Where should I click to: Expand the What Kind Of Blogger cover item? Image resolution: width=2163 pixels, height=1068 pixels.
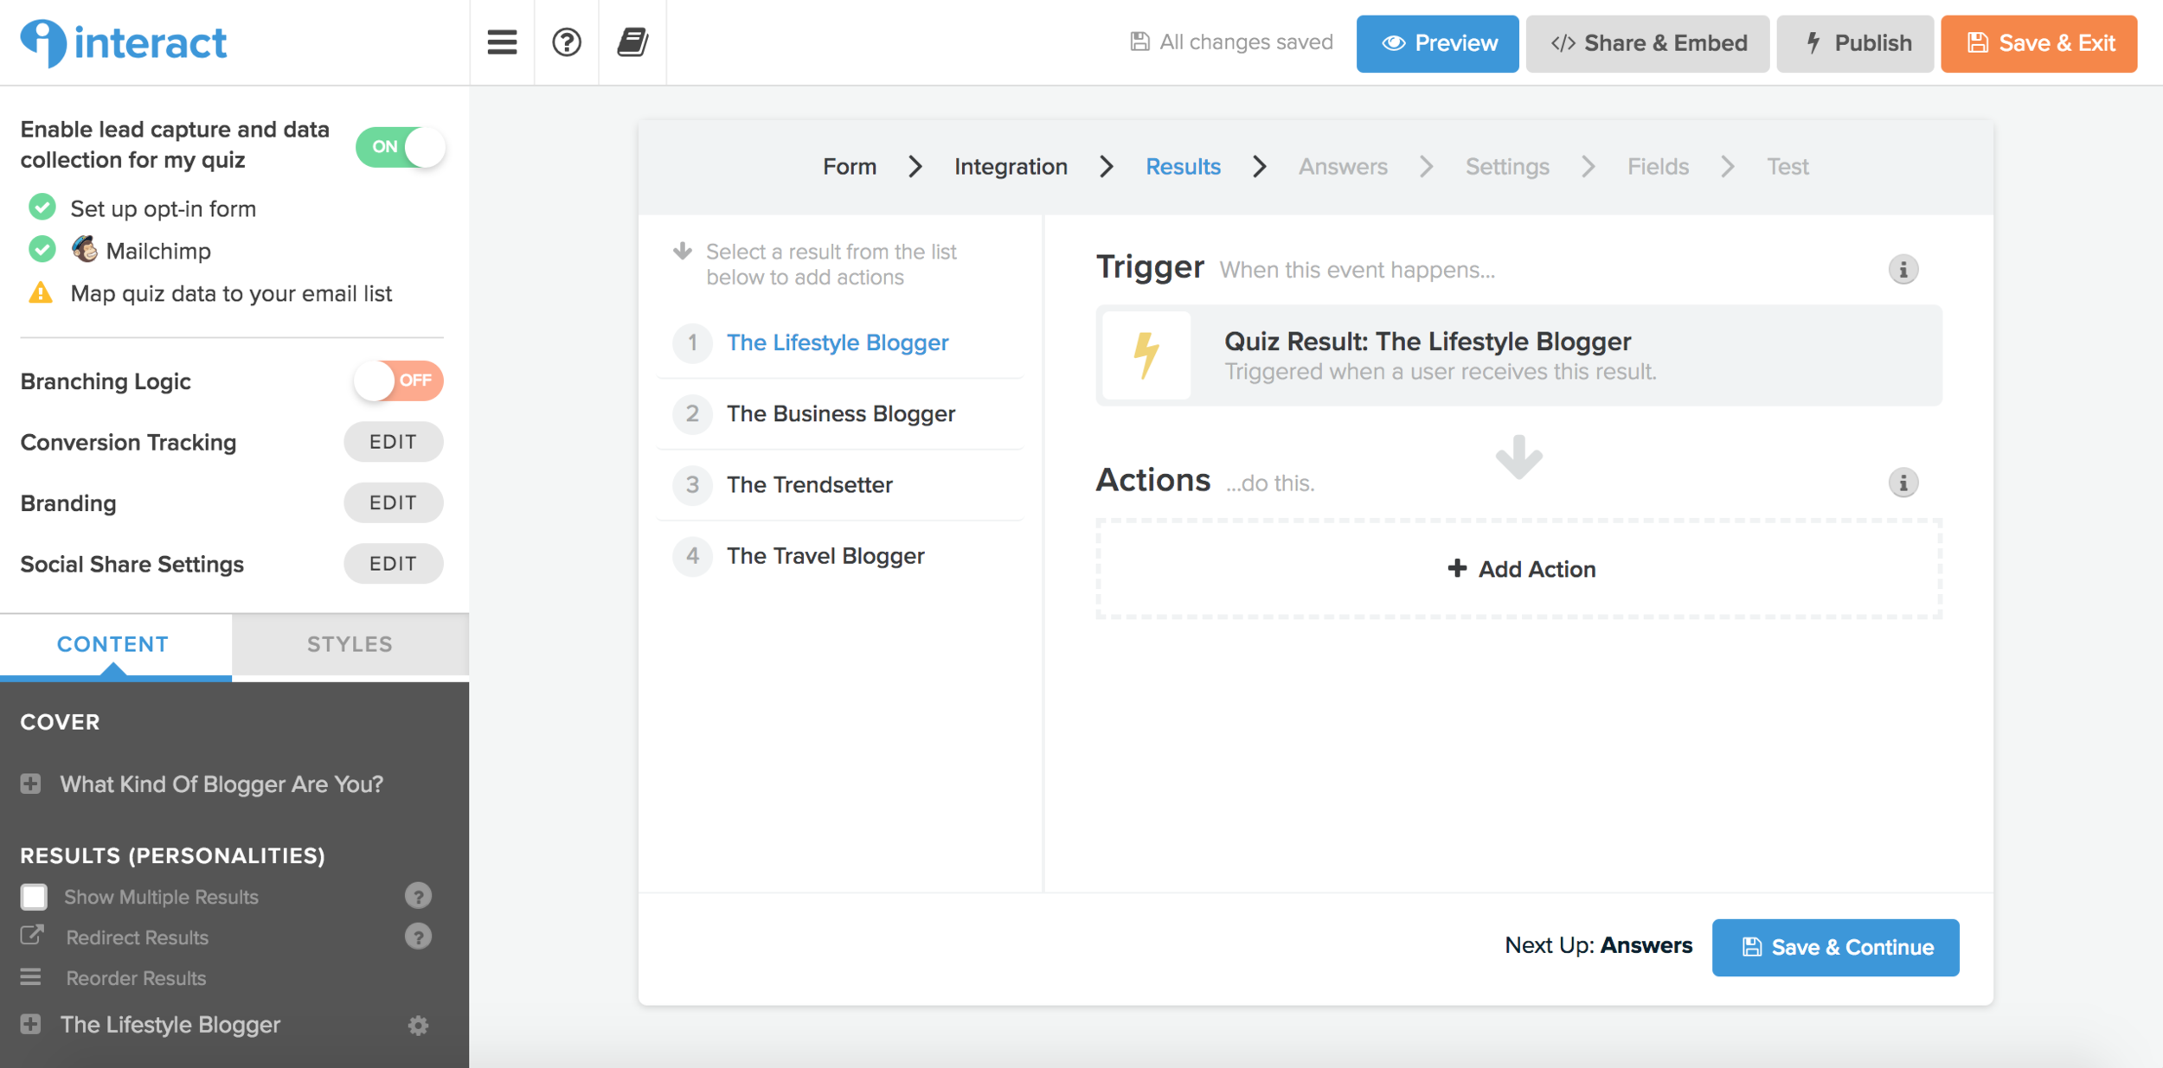31,783
